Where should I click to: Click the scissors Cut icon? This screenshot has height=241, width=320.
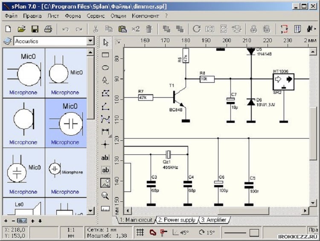point(96,29)
